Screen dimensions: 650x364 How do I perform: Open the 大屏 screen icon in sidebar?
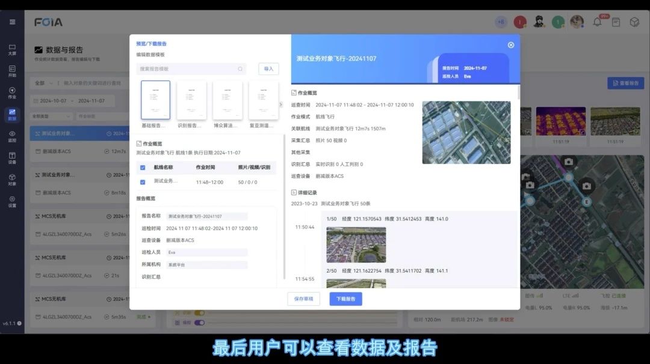tap(12, 49)
